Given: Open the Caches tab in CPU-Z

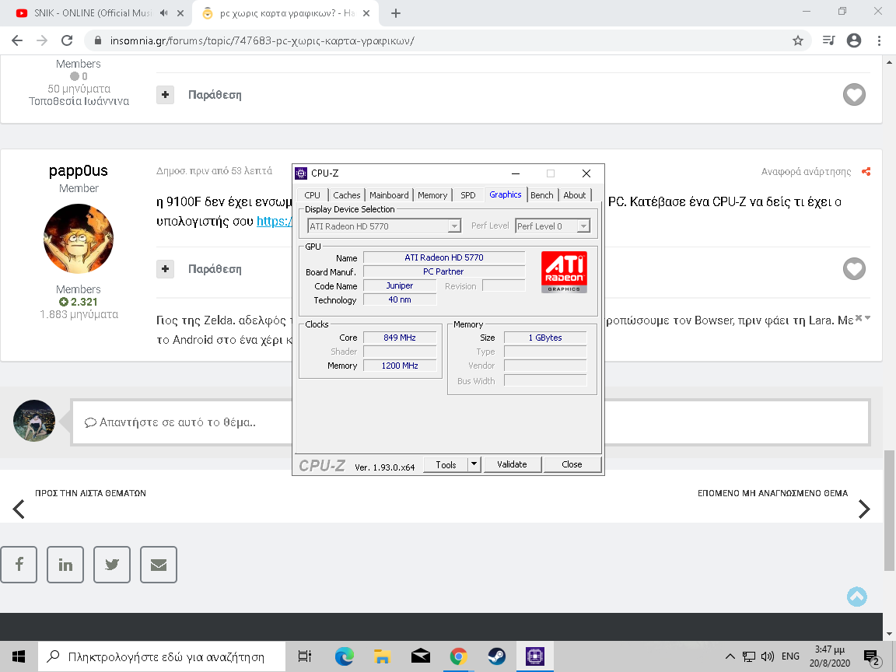Looking at the screenshot, I should coord(346,195).
